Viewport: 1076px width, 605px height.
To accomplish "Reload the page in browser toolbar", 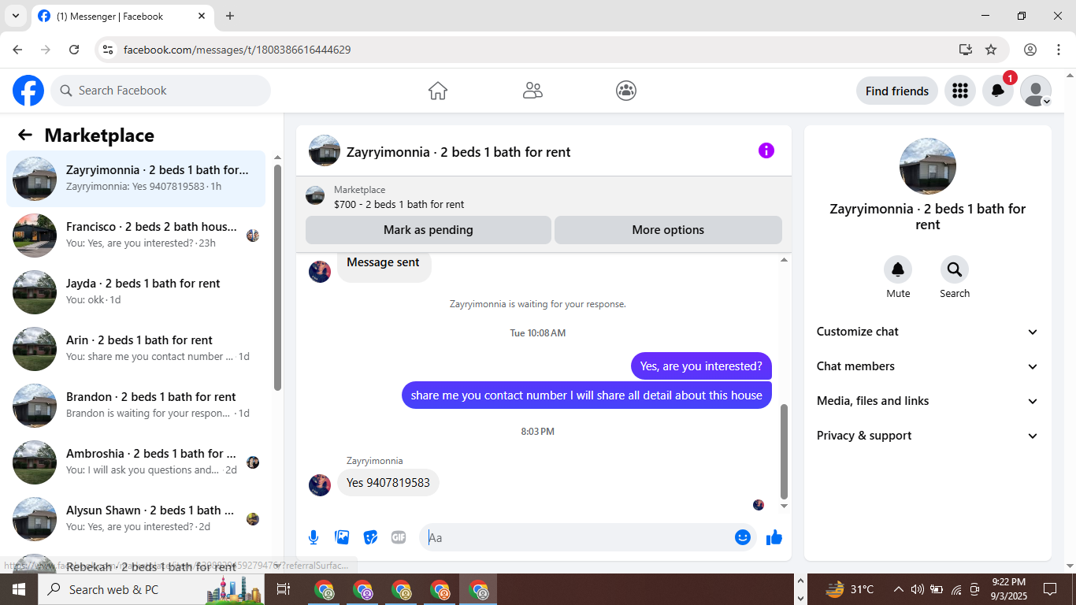I will (74, 50).
